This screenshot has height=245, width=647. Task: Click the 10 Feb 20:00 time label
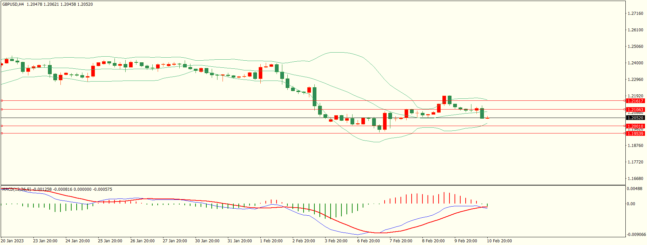pyautogui.click(x=499, y=241)
